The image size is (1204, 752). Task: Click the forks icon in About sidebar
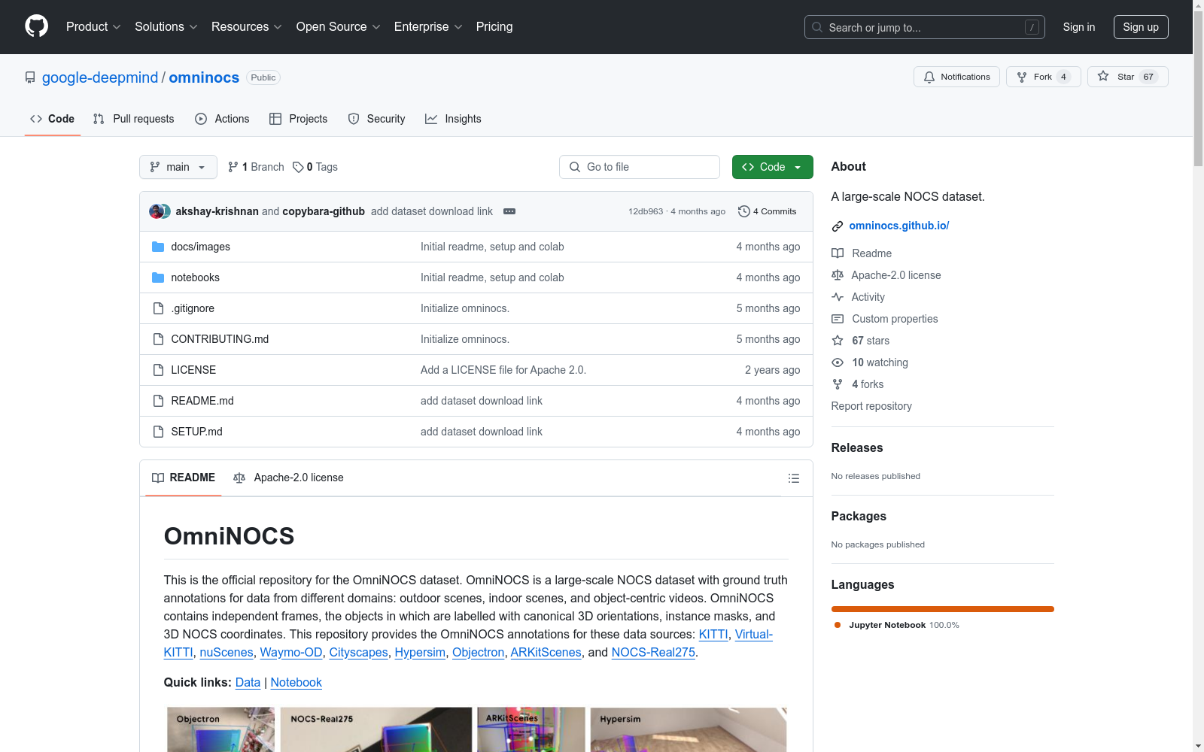click(838, 384)
